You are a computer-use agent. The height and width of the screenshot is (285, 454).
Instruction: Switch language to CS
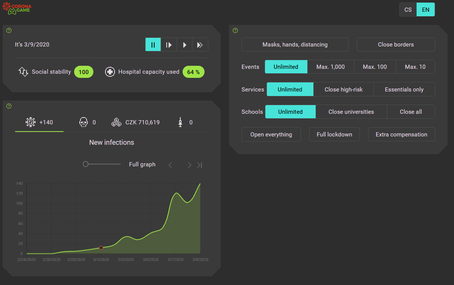(x=408, y=10)
